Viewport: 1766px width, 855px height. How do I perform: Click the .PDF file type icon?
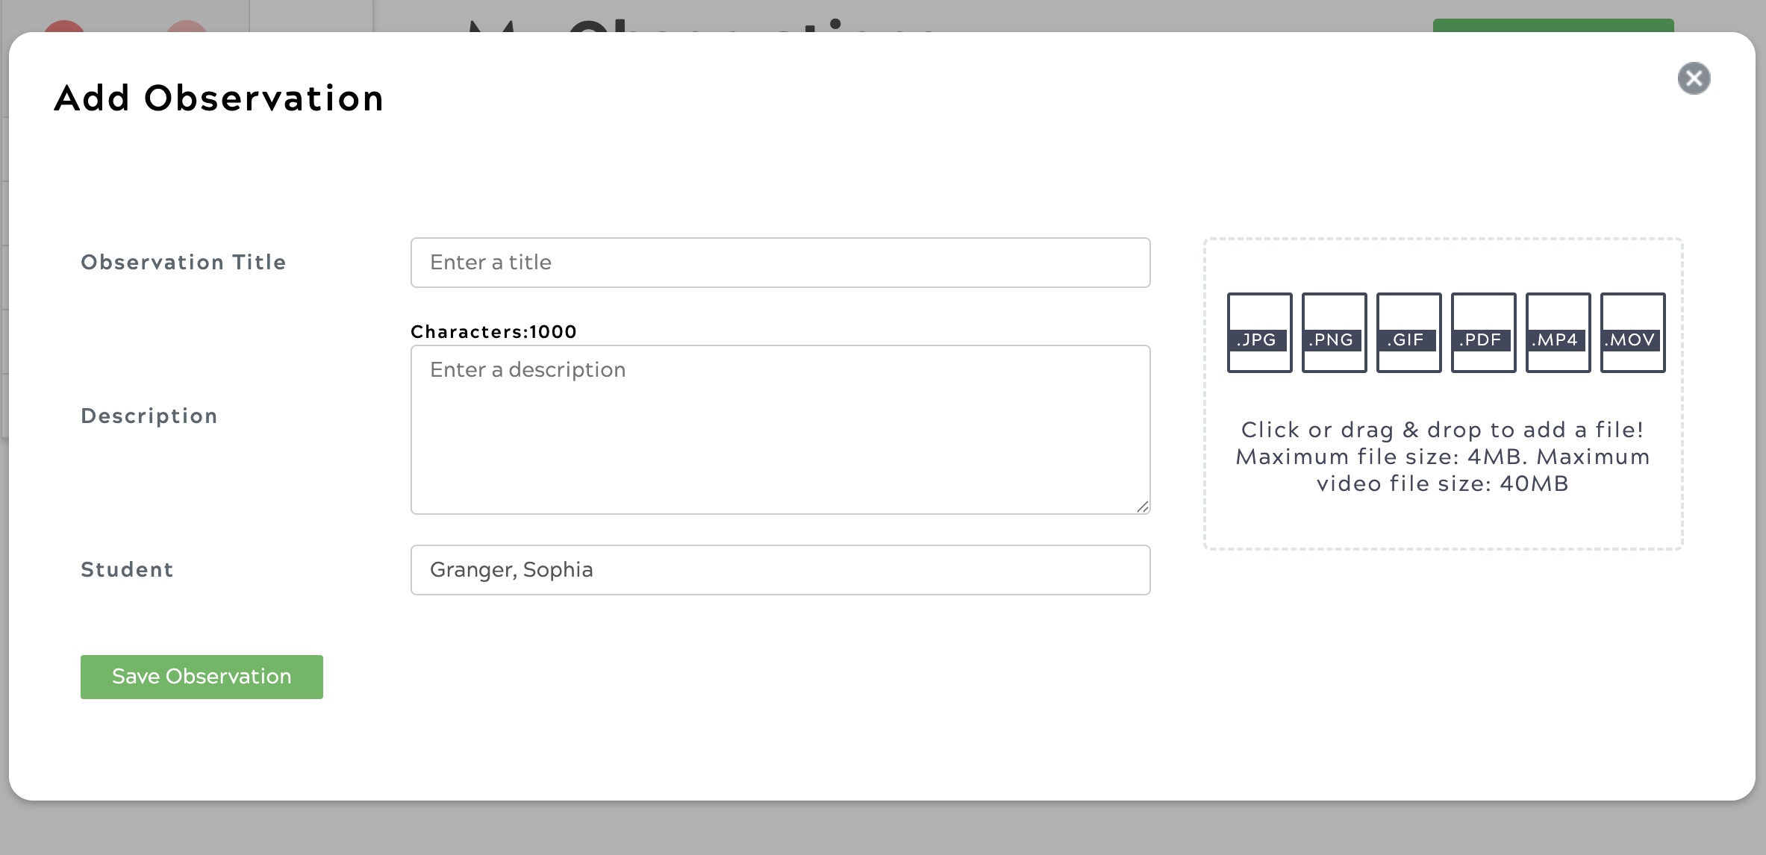[x=1483, y=333]
